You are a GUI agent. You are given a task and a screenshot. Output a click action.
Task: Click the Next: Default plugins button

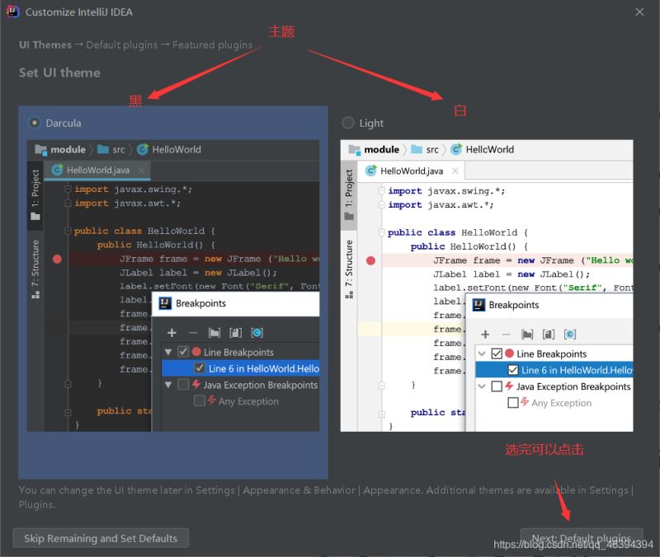click(582, 538)
